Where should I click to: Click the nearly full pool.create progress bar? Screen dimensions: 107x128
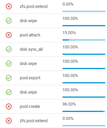point(84,111)
